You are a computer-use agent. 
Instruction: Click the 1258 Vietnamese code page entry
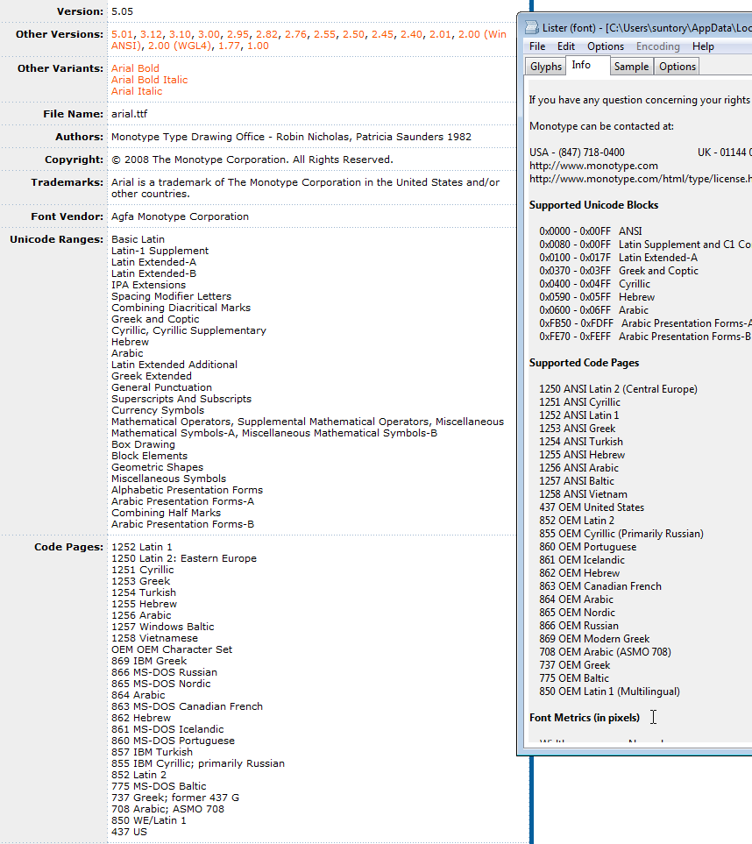(154, 638)
